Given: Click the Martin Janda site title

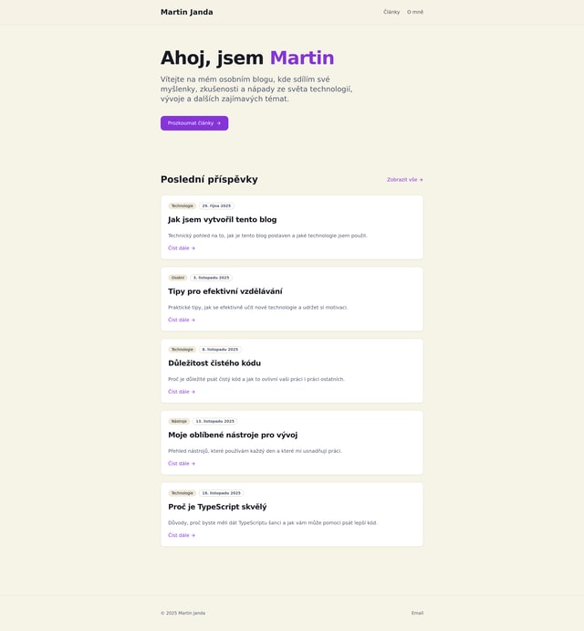Looking at the screenshot, I should pyautogui.click(x=186, y=12).
